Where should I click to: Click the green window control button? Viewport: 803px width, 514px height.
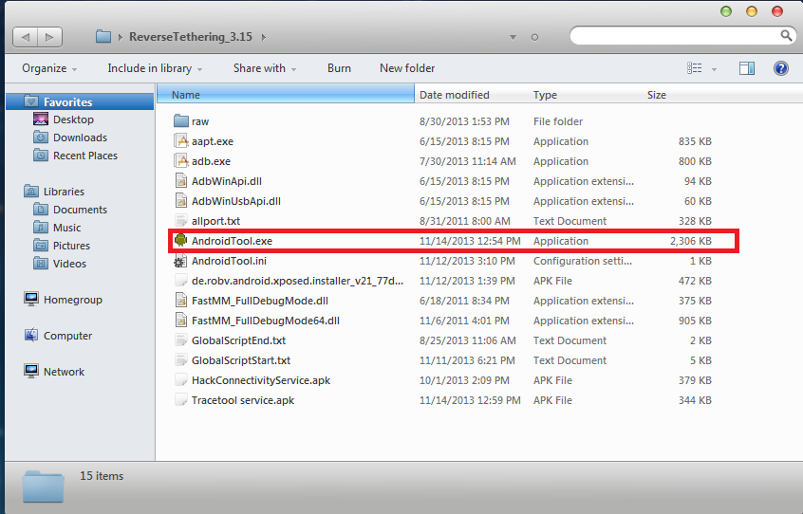point(726,11)
